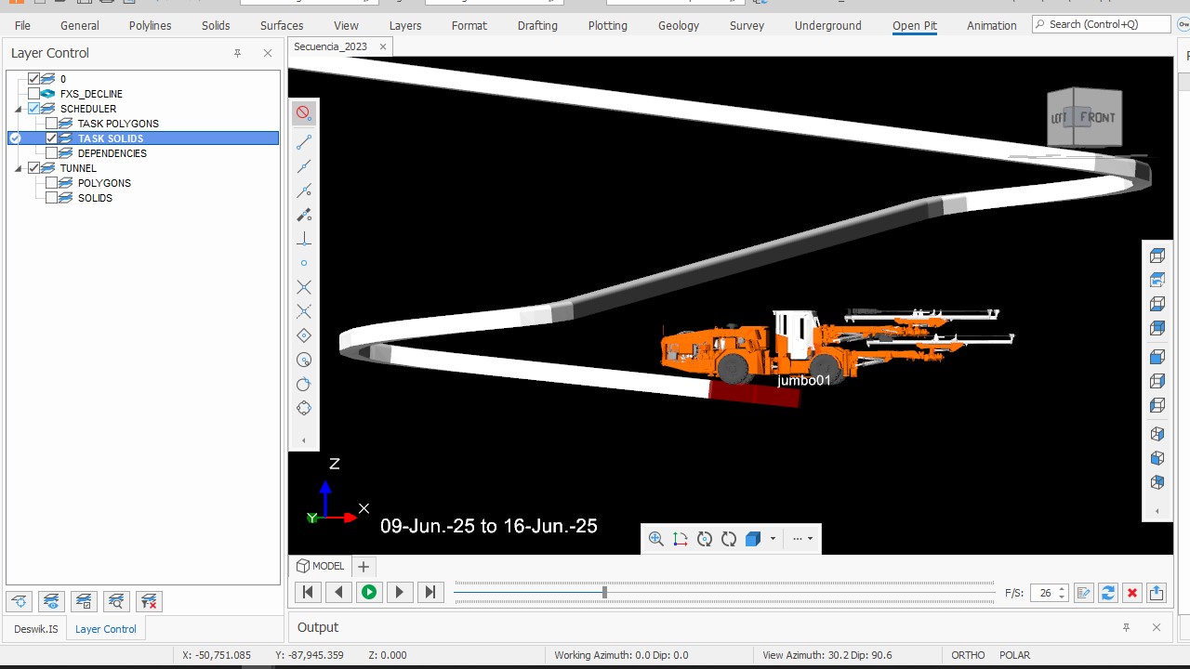The width and height of the screenshot is (1190, 669).
Task: Collapse the TUNNEL layer group
Action: coord(18,168)
